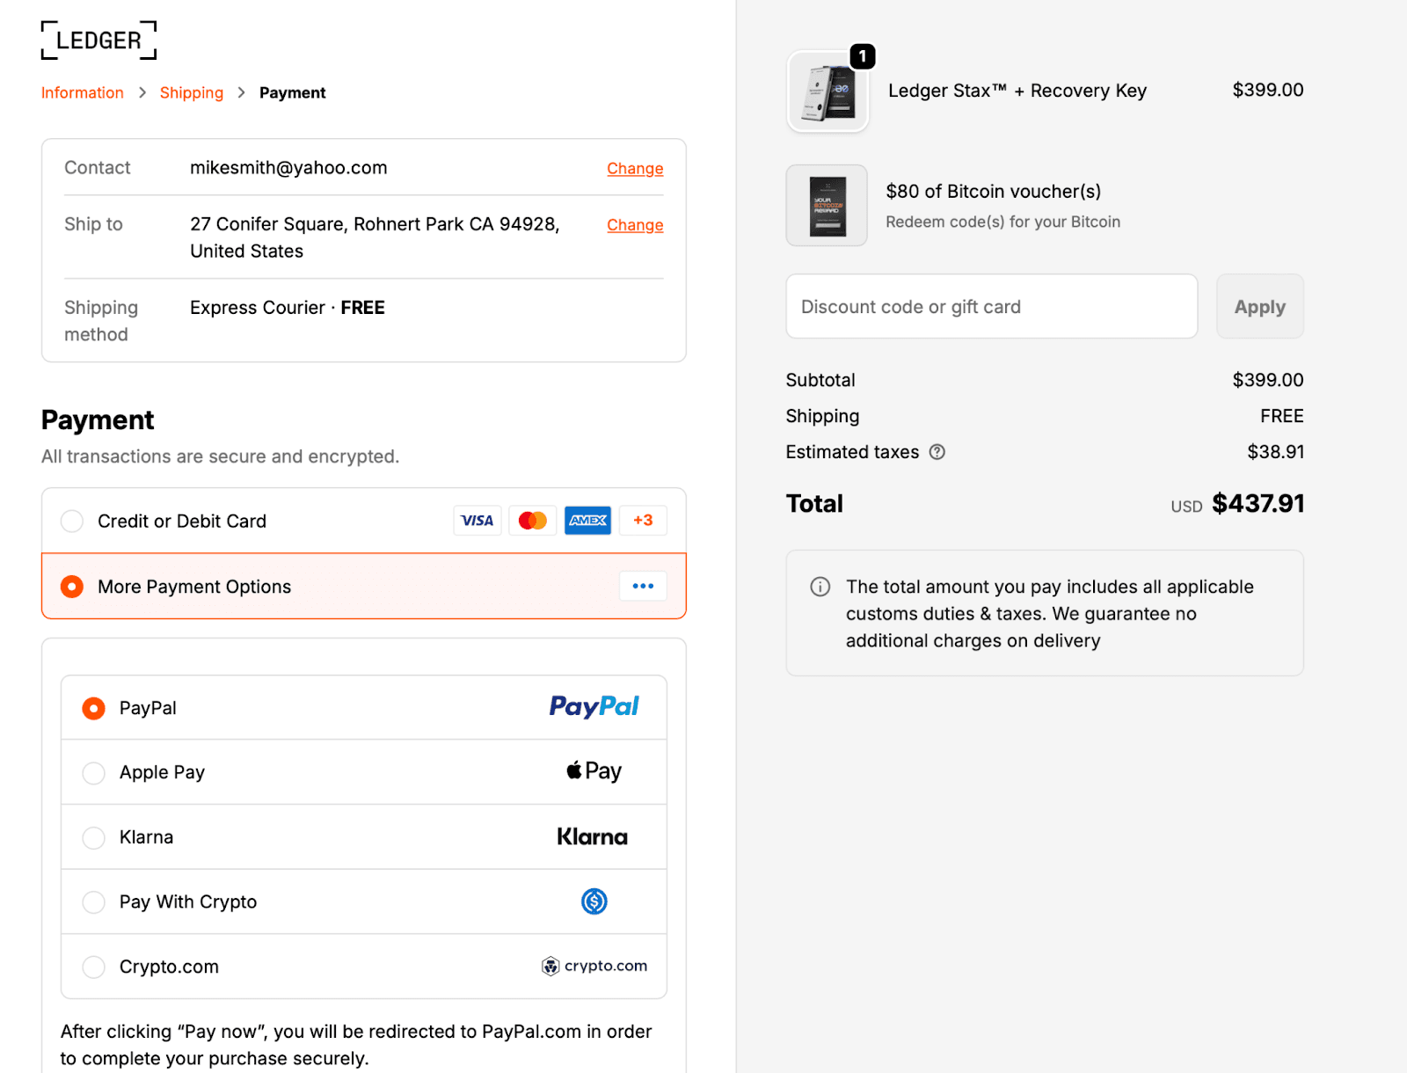Focus the discount code or gift card field
Screen dimensions: 1407x1073
991,307
